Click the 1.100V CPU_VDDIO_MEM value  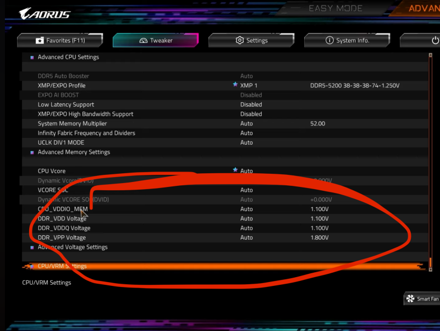pos(320,209)
